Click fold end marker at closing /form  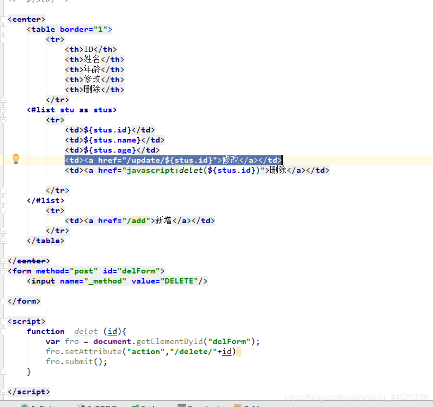coord(3,301)
